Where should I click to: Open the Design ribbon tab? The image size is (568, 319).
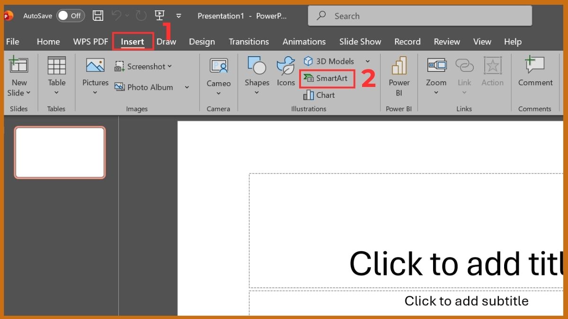pos(202,42)
